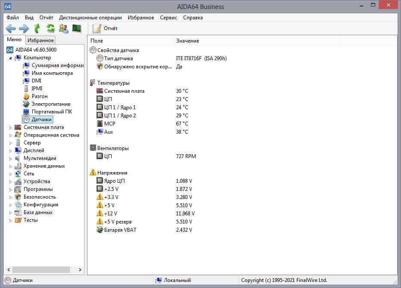Screen dimensions: 401x288
Task: Expand the Мультимедиа tree node
Action: (10, 158)
